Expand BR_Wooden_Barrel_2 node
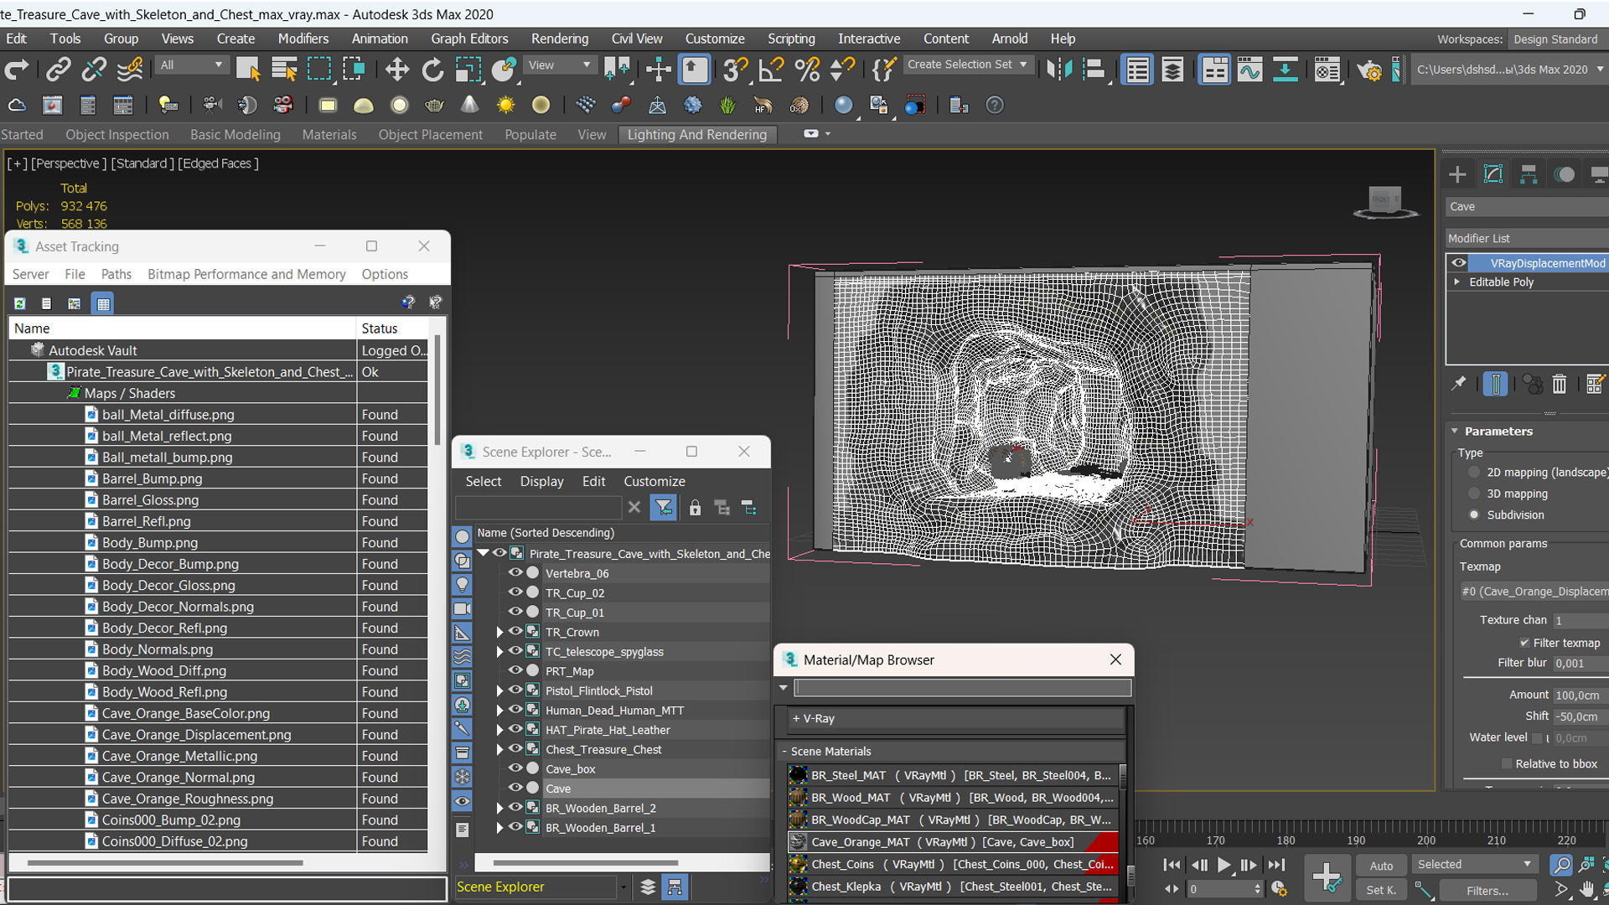The image size is (1609, 905). pyautogui.click(x=500, y=808)
